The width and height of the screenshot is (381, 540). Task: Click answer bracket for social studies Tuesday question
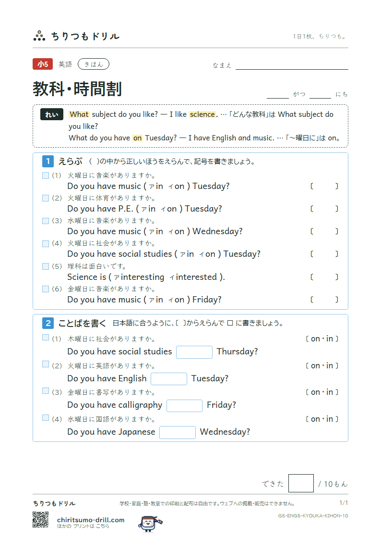(x=324, y=254)
